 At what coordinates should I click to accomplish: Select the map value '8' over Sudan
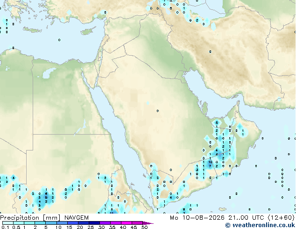[46, 197]
